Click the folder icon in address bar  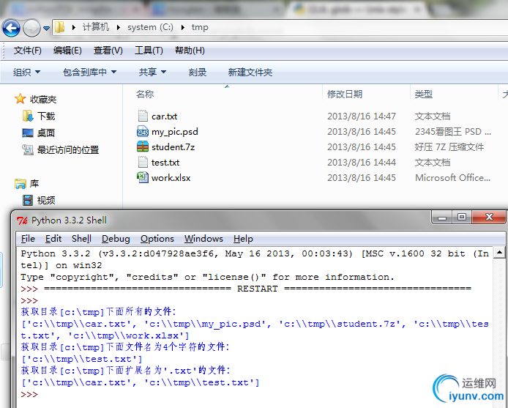59,27
